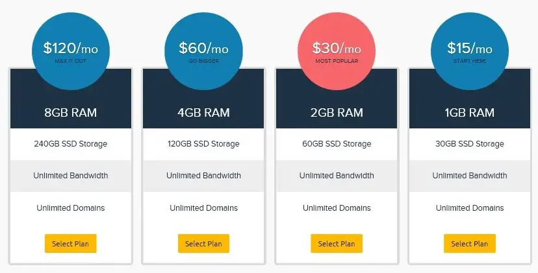Click the 1GB RAM heading
The image size is (538, 273).
click(469, 113)
